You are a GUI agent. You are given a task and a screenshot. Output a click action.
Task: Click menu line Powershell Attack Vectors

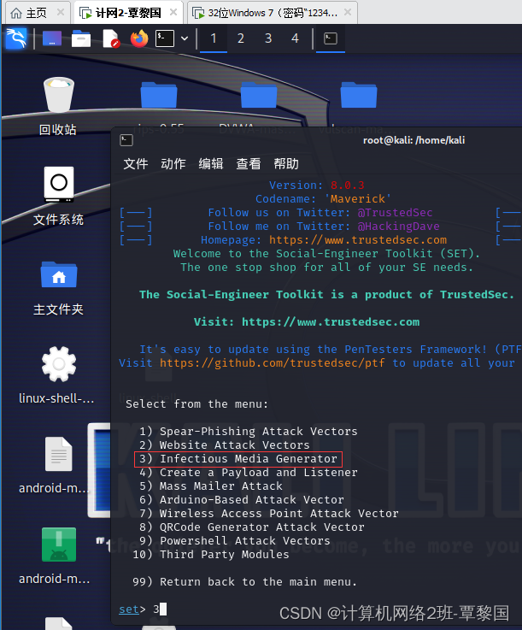click(234, 540)
